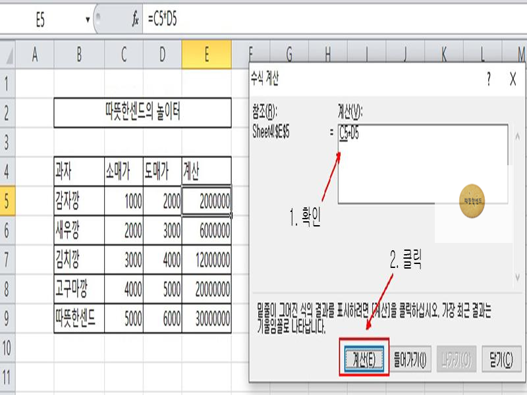Select row 7 header
The width and height of the screenshot is (527, 395).
click(x=7, y=259)
